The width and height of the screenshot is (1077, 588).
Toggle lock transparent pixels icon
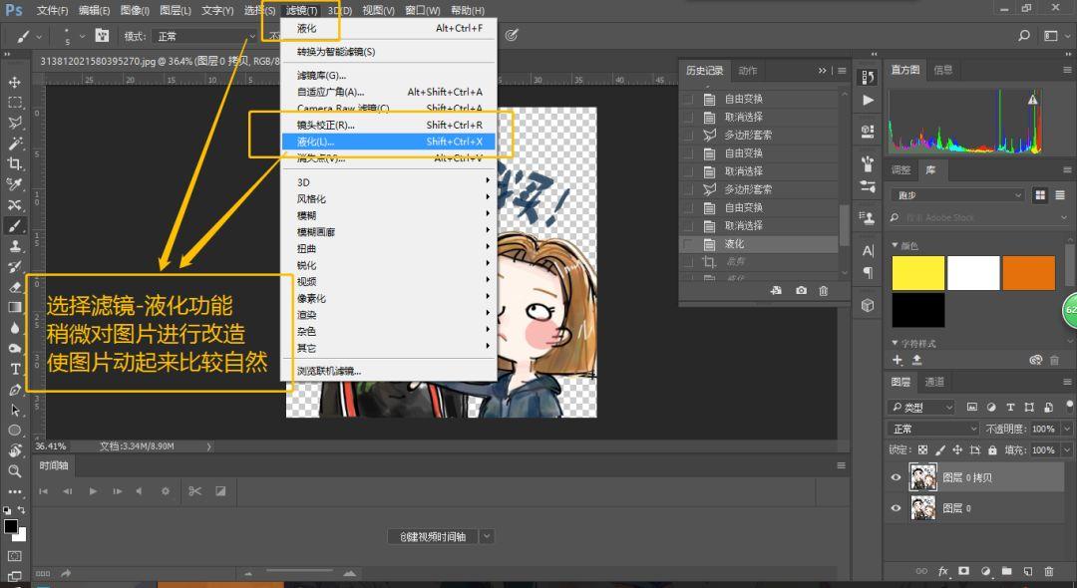pos(922,450)
